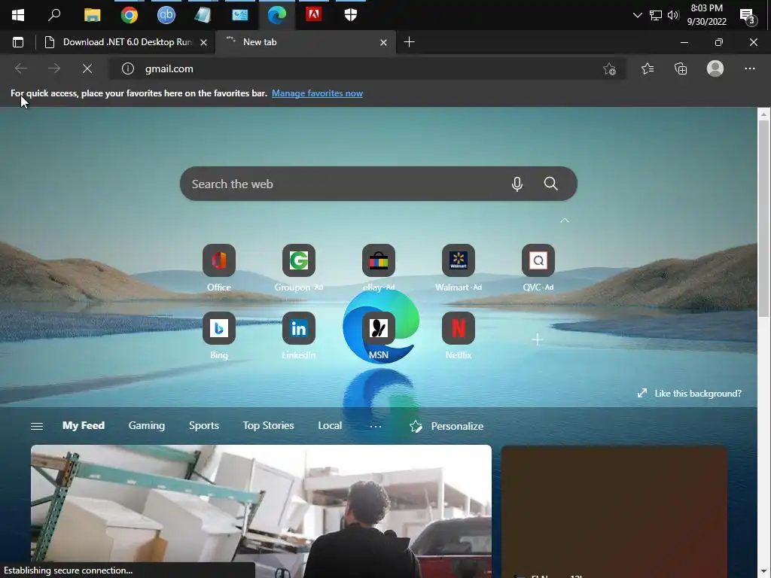Screen dimensions: 771x578
Task: Click Like this background link
Action: pyautogui.click(x=690, y=393)
